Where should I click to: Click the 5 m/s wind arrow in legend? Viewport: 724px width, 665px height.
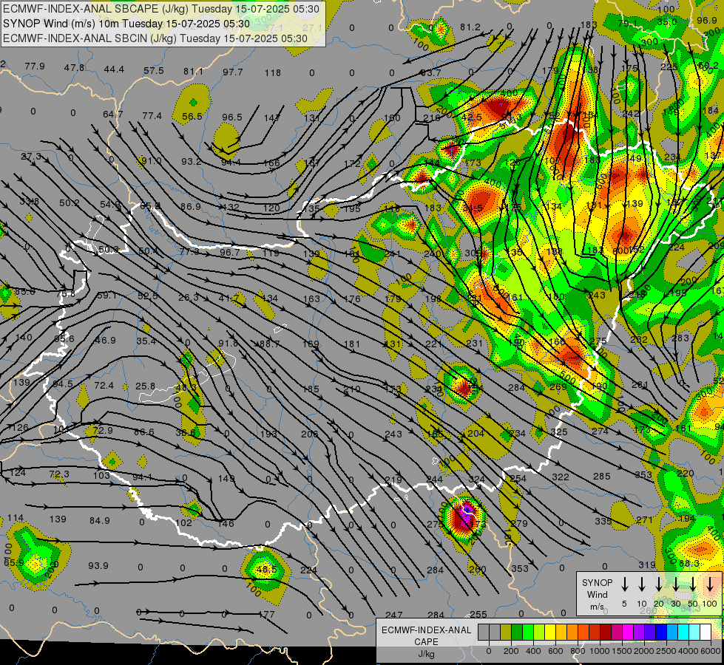pyautogui.click(x=624, y=584)
